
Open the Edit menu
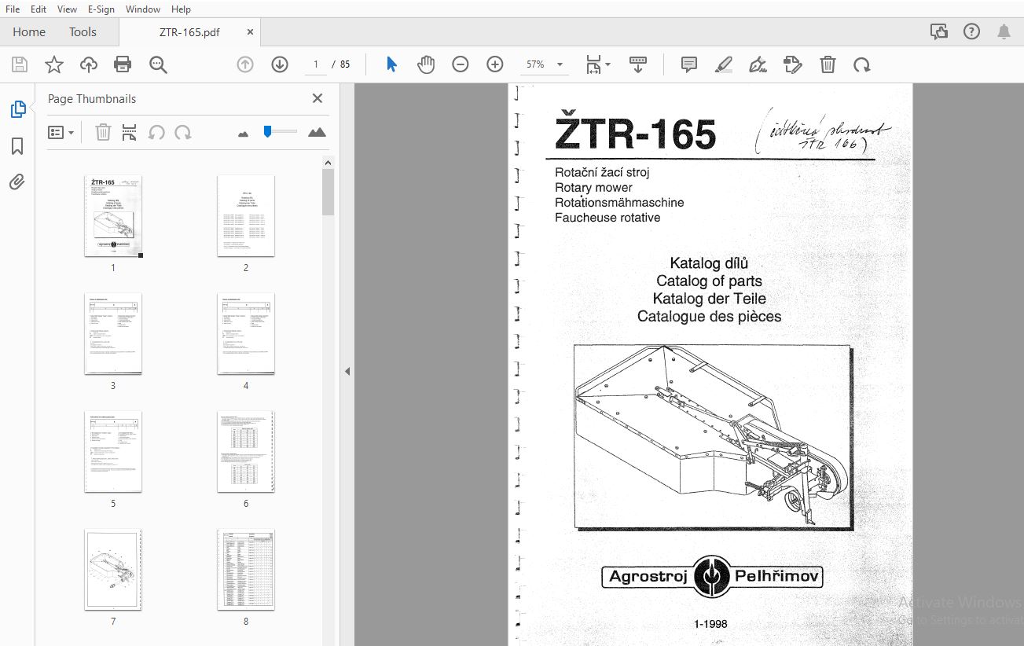tap(39, 9)
